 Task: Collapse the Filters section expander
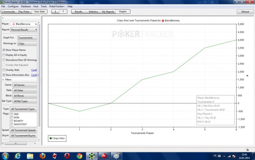point(3,80)
